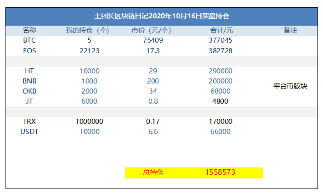Click the BTC name cell
The image size is (323, 194).
pos(29,40)
